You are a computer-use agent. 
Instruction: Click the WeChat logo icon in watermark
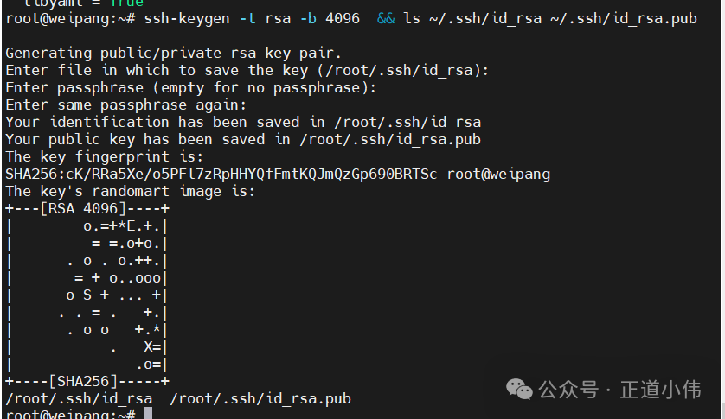519,389
